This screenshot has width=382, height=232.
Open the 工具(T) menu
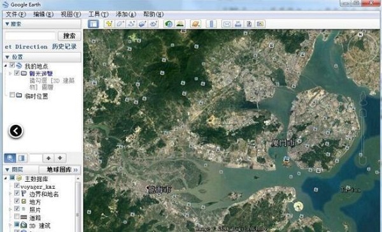tap(99, 15)
